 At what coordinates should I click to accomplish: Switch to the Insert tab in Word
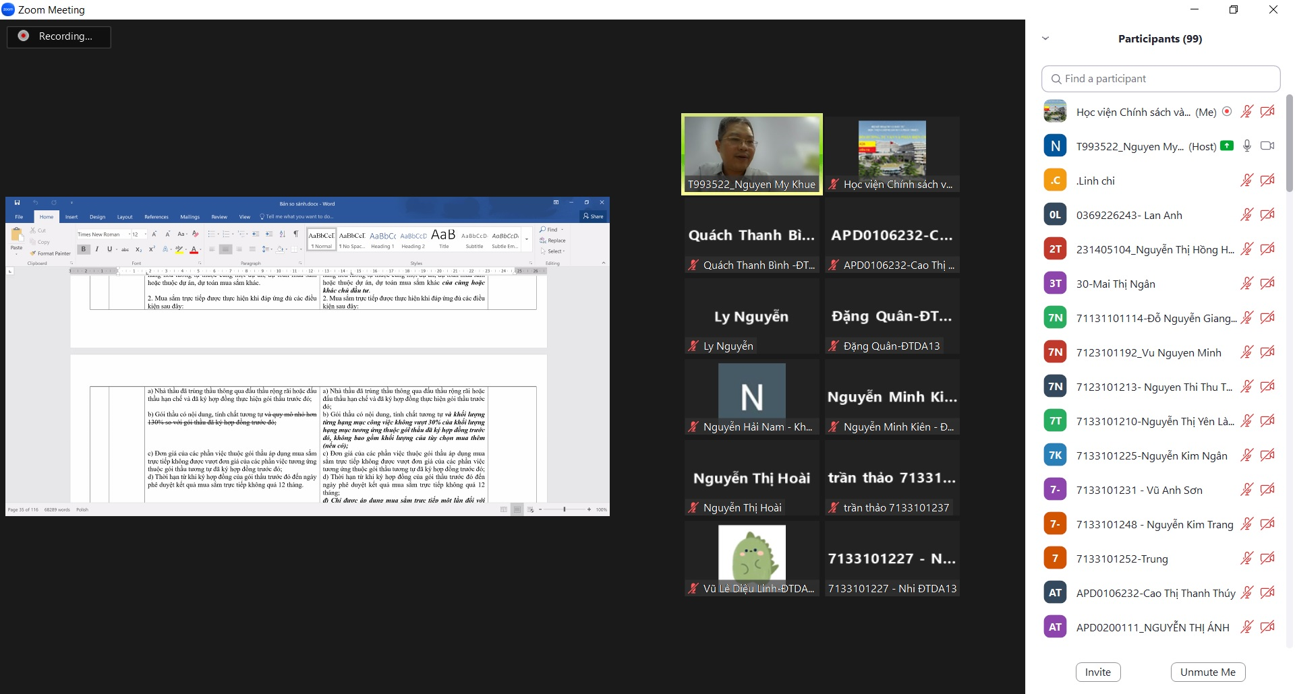pyautogui.click(x=71, y=217)
